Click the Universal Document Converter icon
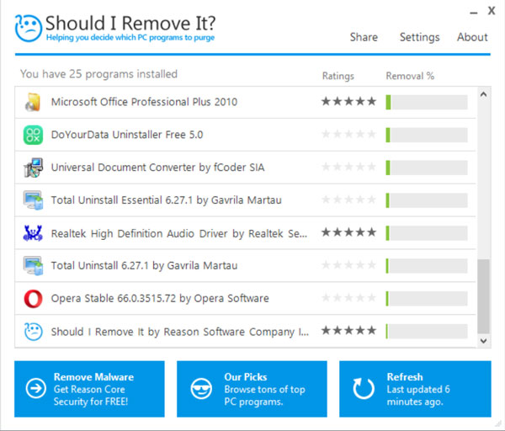The image size is (505, 431). pos(33,168)
